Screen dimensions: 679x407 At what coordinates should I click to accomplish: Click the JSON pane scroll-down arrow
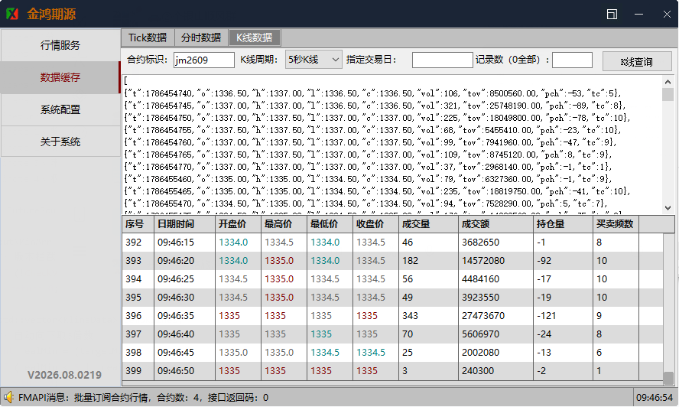[x=668, y=207]
